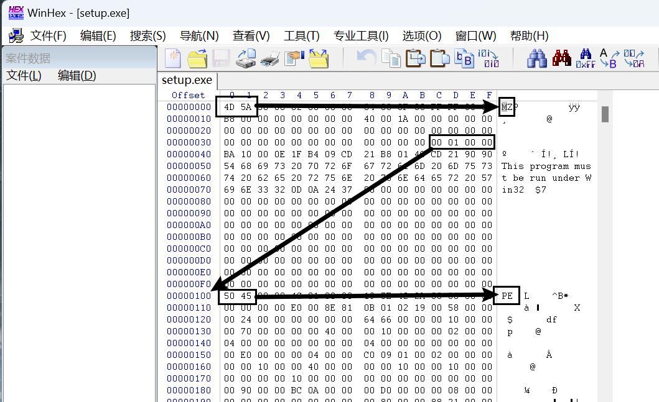Click the Replace Text A→B icon

pyautogui.click(x=609, y=58)
